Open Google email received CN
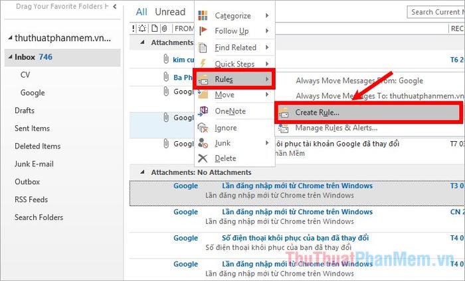 pyautogui.click(x=297, y=219)
